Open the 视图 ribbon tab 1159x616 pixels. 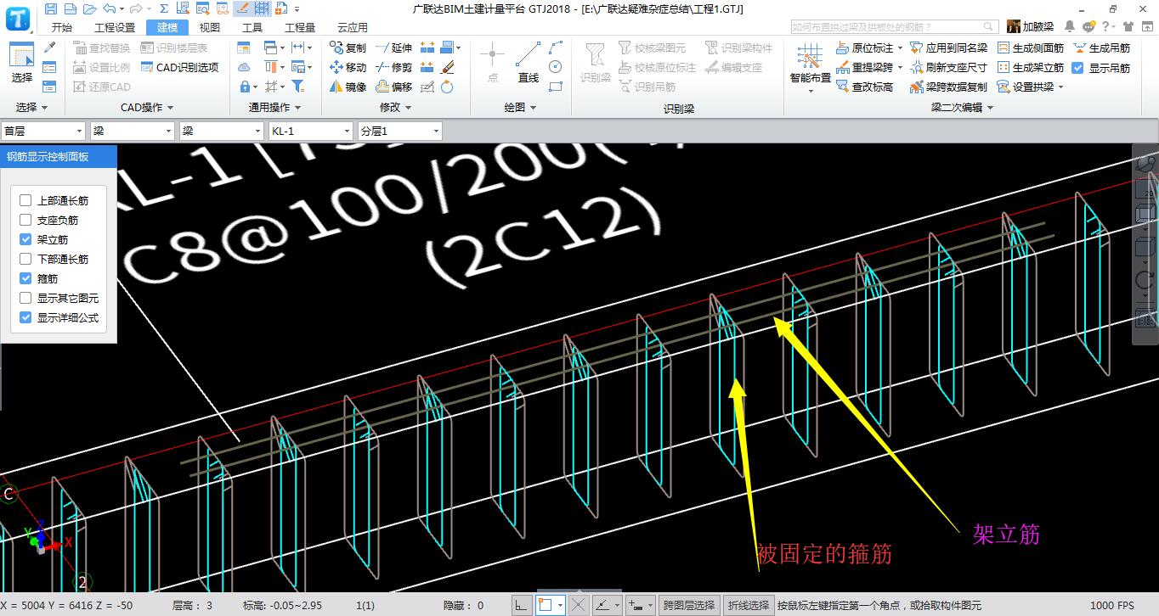pos(210,27)
